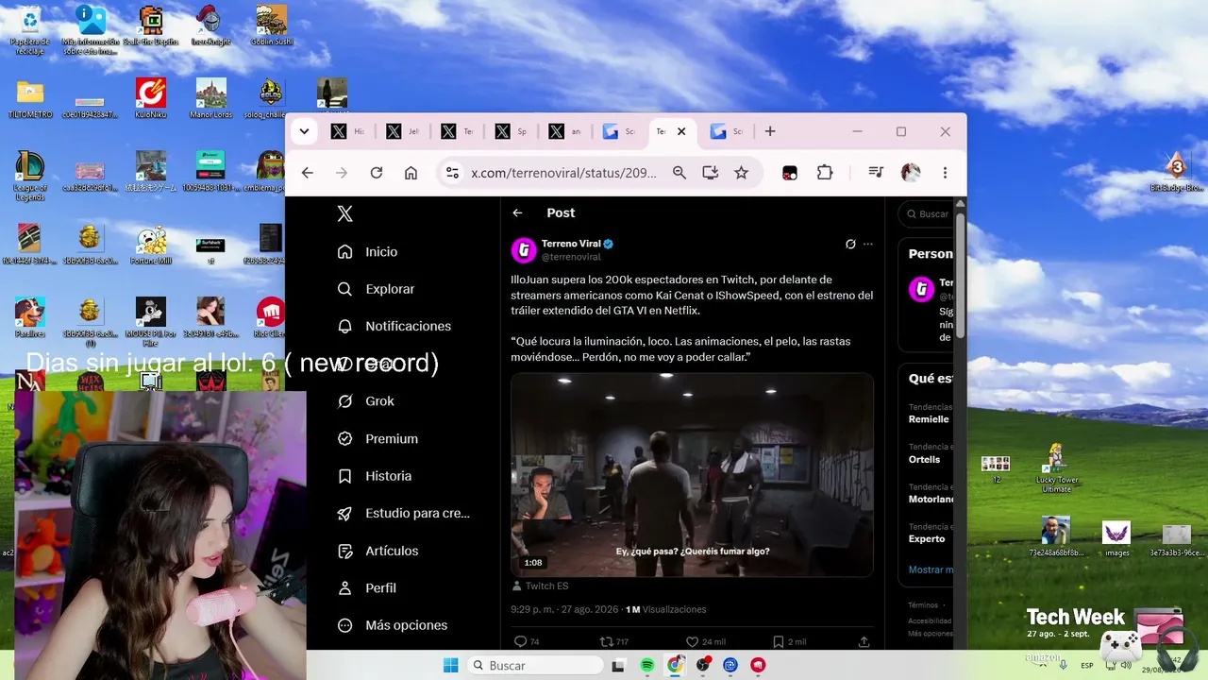Open the Experto trending topic
This screenshot has height=680, width=1208.
pos(927,539)
